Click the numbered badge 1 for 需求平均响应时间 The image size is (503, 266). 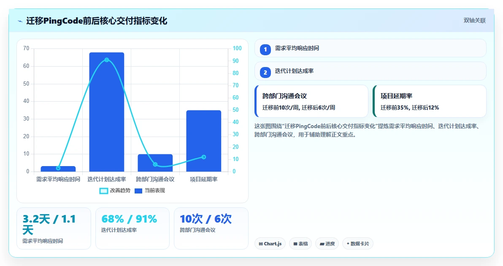pos(265,50)
